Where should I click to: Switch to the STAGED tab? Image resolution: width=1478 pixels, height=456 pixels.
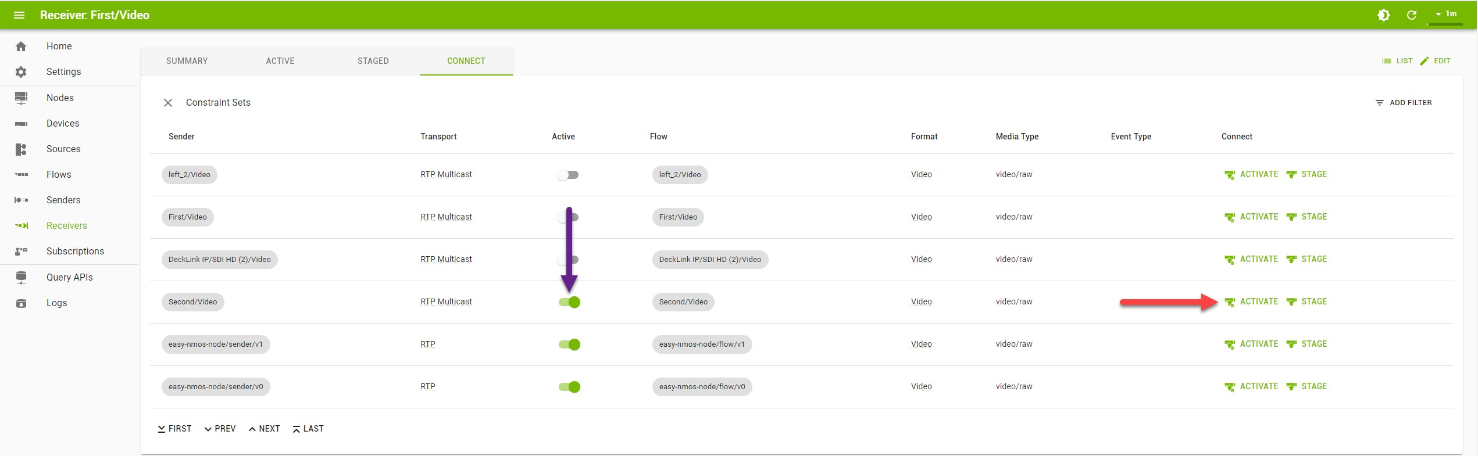[x=373, y=61]
